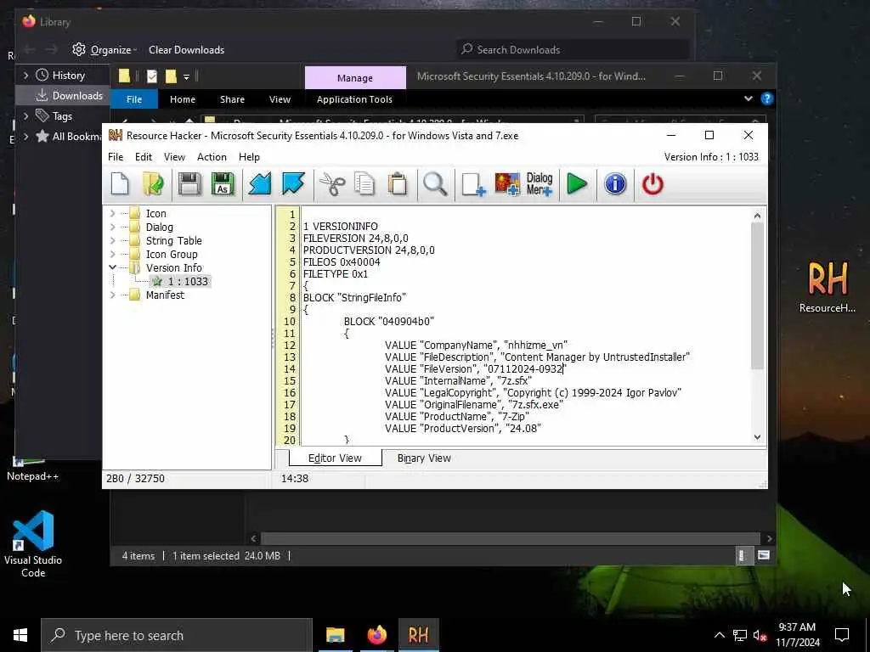Switch to the Binary View tab
This screenshot has height=652, width=870.
(x=424, y=458)
